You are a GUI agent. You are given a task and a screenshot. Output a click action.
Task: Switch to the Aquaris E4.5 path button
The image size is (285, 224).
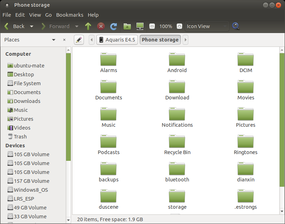coord(117,40)
